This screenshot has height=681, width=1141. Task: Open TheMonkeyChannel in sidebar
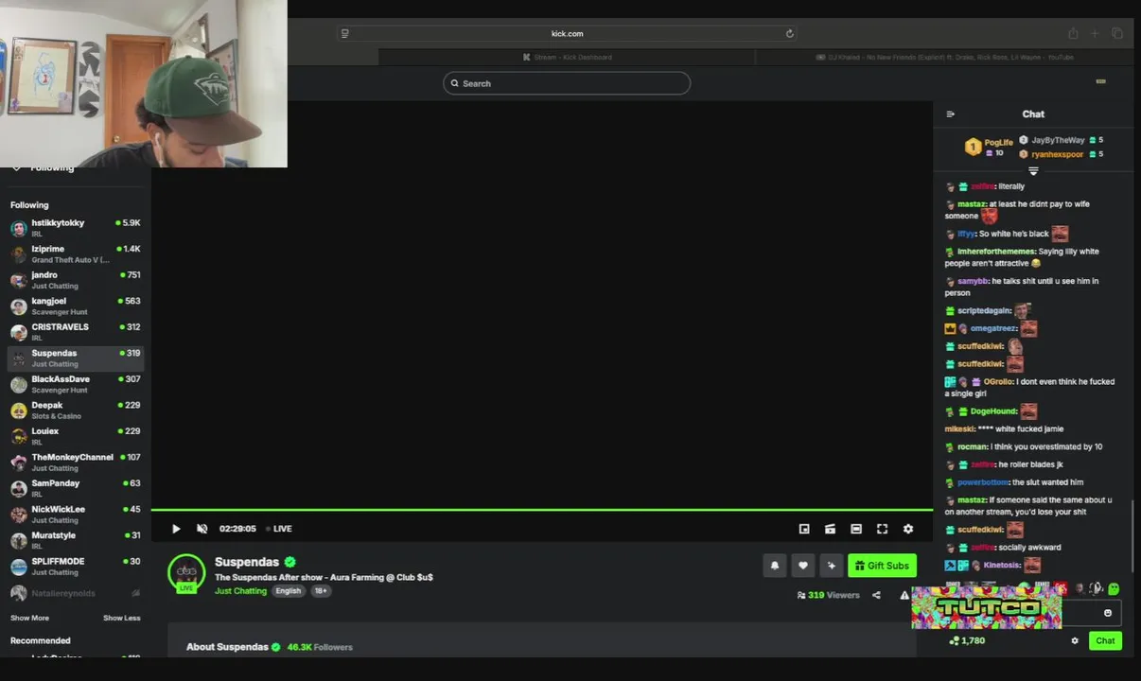[x=76, y=463]
